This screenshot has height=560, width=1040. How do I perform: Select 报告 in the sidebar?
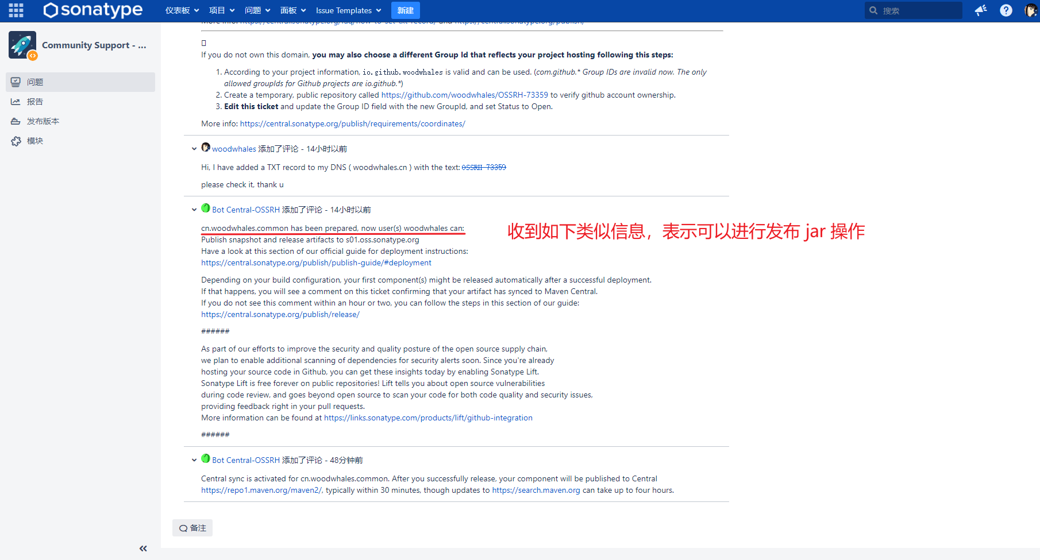pos(80,102)
